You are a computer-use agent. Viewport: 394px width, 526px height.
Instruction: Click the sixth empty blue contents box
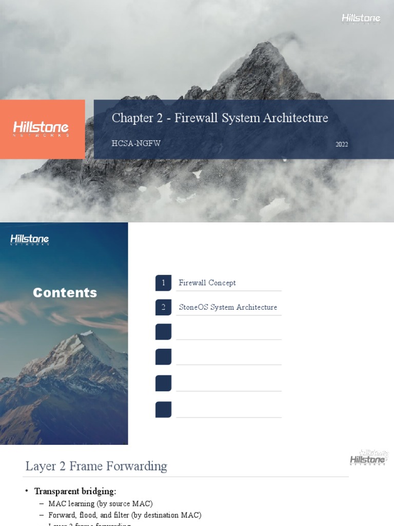pyautogui.click(x=163, y=409)
